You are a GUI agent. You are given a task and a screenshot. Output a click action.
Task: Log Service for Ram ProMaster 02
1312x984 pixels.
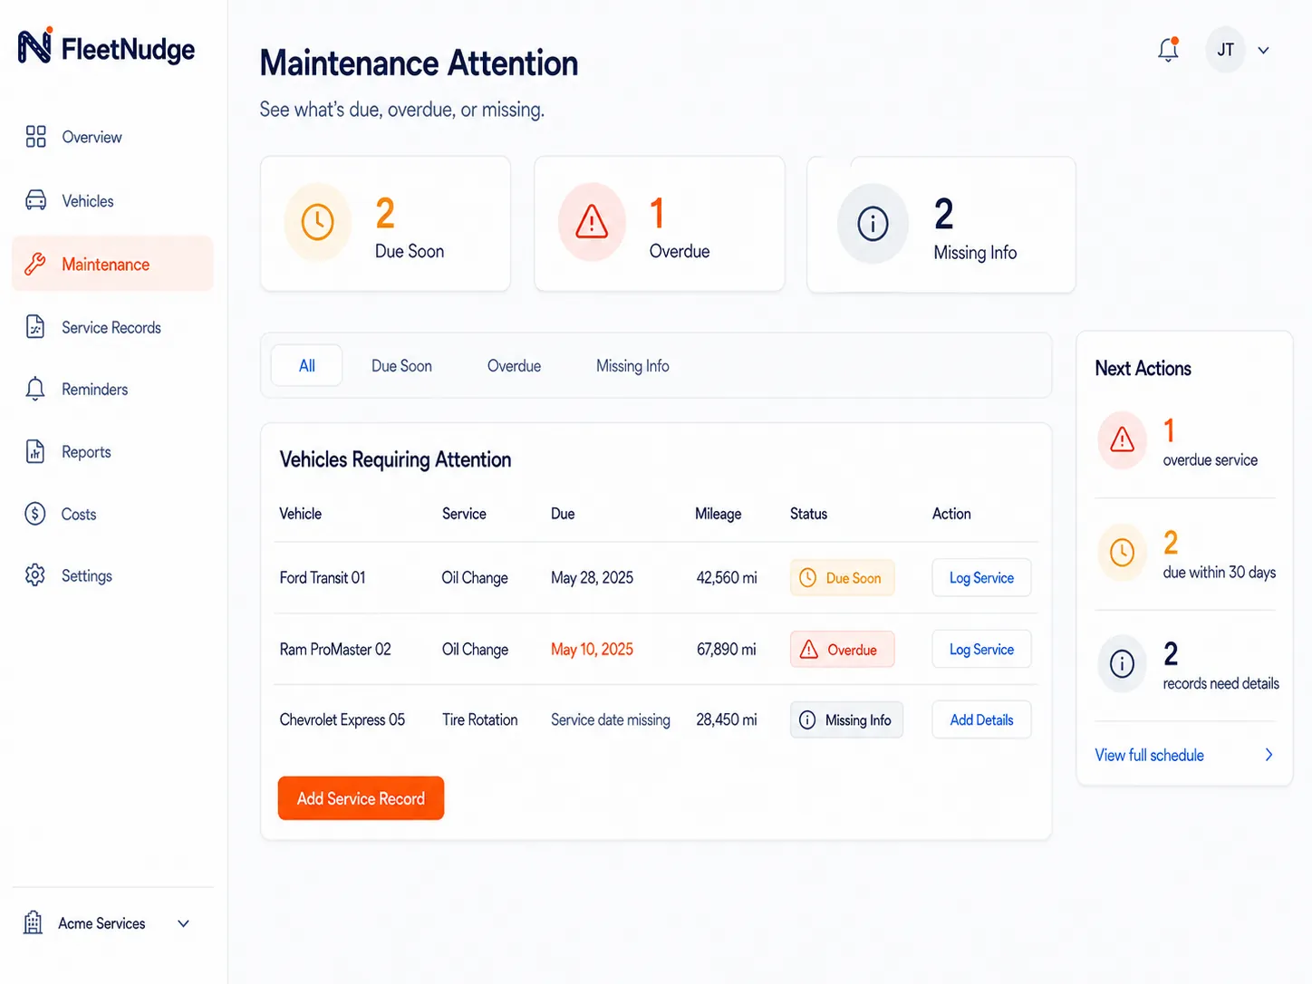(x=981, y=650)
